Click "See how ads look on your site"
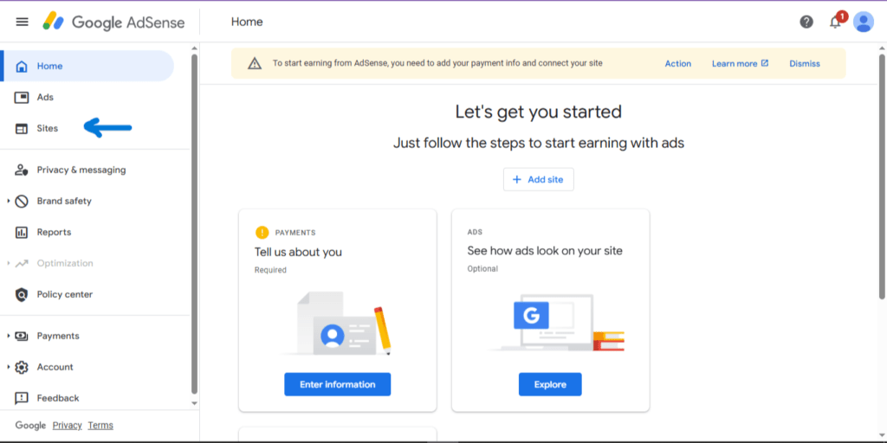Screen dimensions: 887x443 [x=545, y=250]
